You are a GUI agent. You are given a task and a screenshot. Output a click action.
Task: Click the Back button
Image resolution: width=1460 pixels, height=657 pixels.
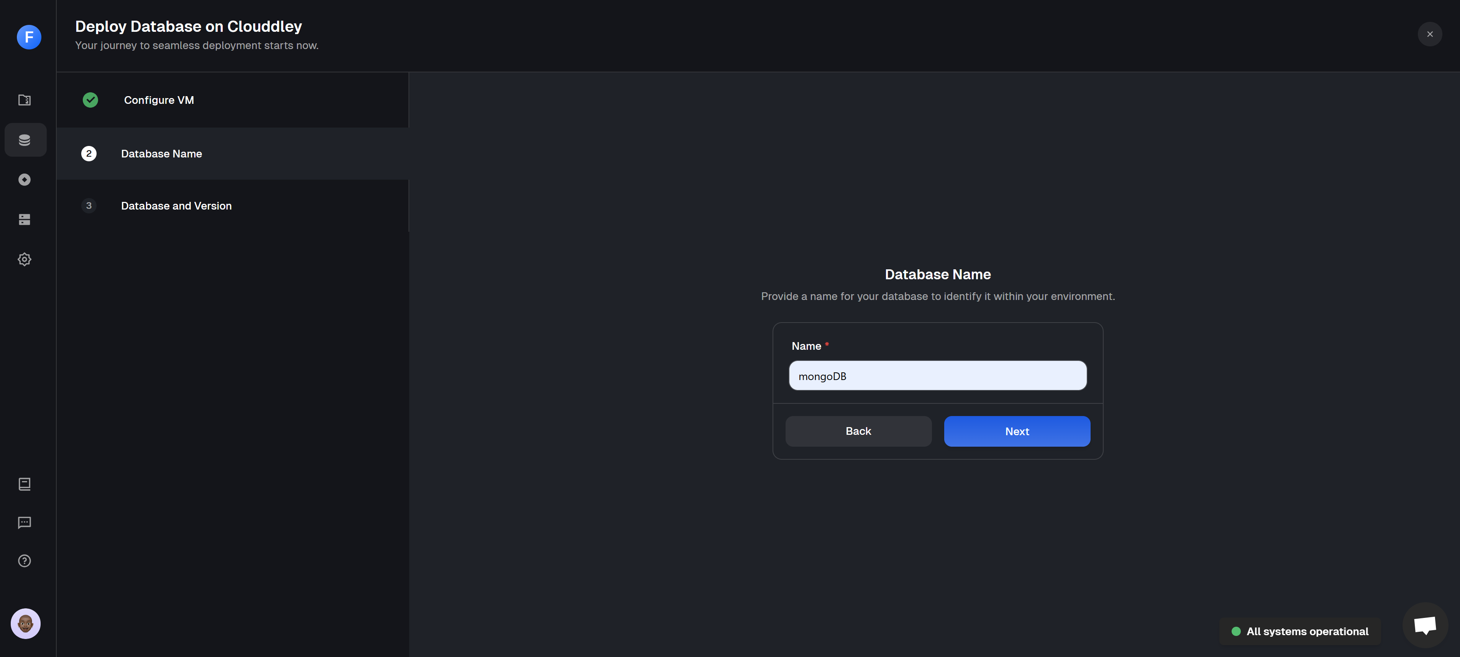click(x=858, y=432)
